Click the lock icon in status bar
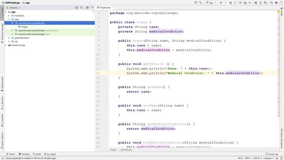 point(277,158)
